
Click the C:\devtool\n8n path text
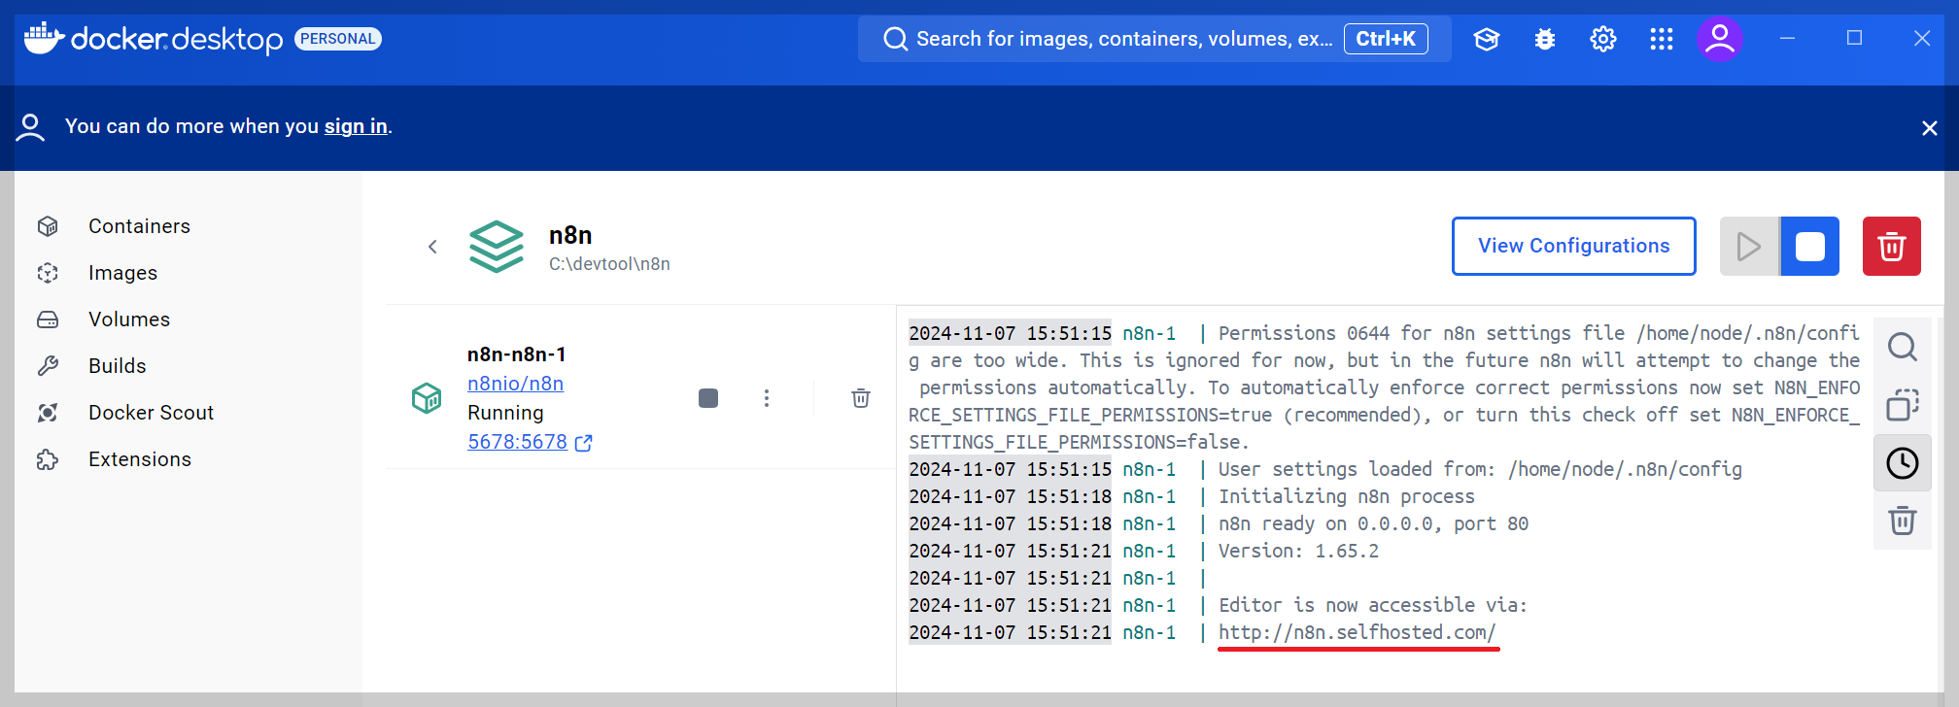(610, 264)
